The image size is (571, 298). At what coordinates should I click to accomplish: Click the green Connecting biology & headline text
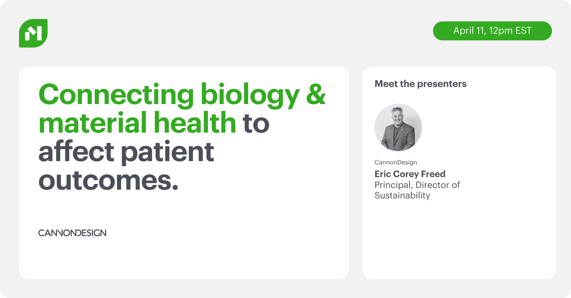[182, 96]
